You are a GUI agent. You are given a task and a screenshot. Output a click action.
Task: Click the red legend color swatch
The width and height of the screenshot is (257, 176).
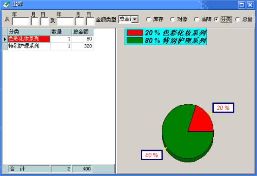pos(135,33)
